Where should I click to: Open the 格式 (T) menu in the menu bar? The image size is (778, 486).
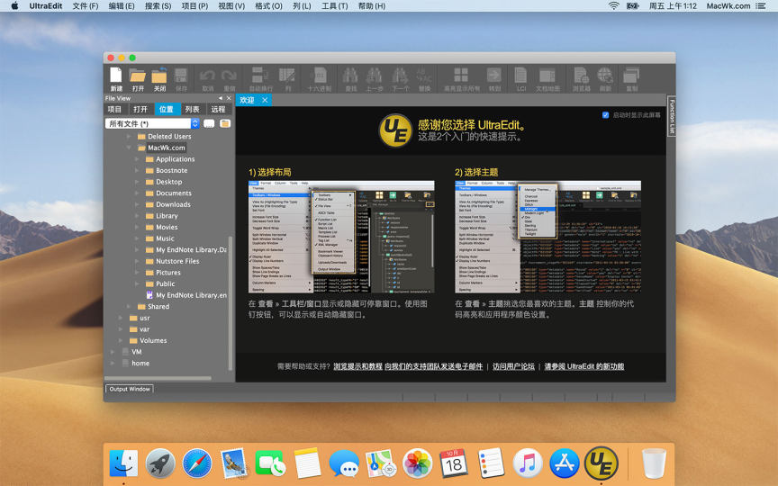click(267, 6)
